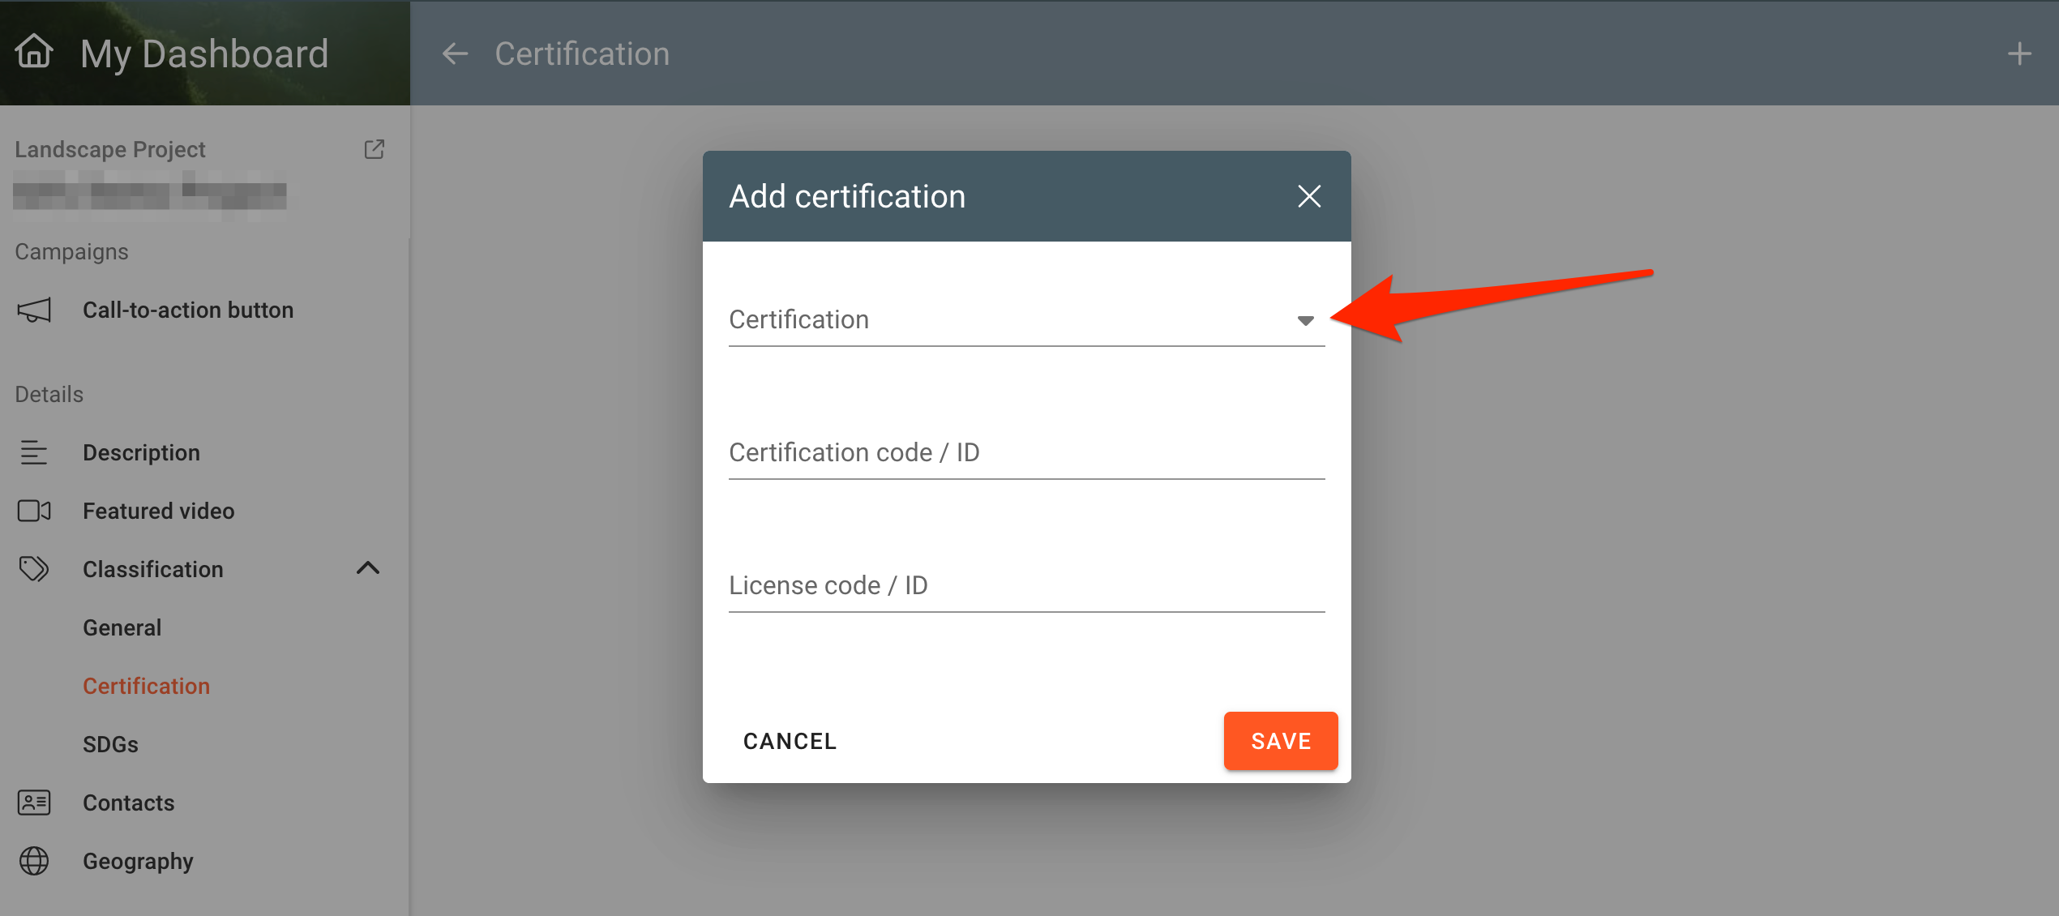2059x916 pixels.
Task: Click the home icon beside My Dashboard
Action: click(34, 52)
